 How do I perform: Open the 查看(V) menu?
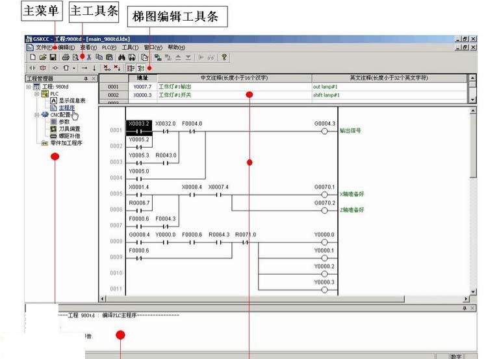coord(88,47)
